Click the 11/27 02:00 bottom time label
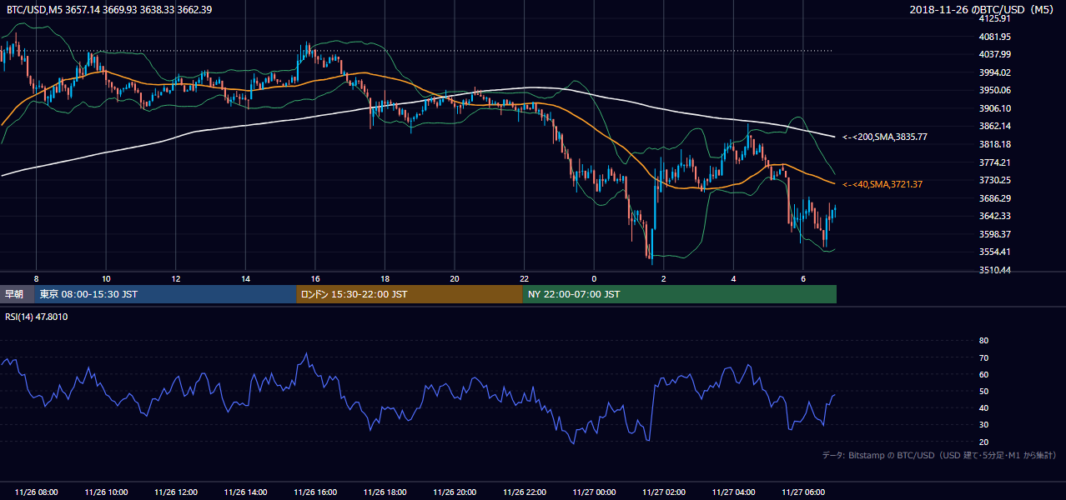 click(664, 492)
